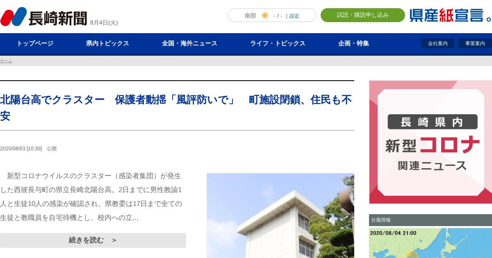
Task: Open the typhoon forecast map
Action: click(x=430, y=243)
